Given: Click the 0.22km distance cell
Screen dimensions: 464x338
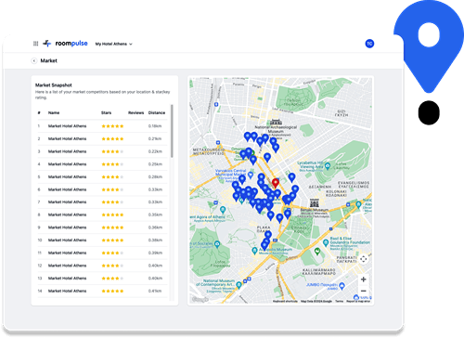Looking at the screenshot, I should [x=155, y=151].
